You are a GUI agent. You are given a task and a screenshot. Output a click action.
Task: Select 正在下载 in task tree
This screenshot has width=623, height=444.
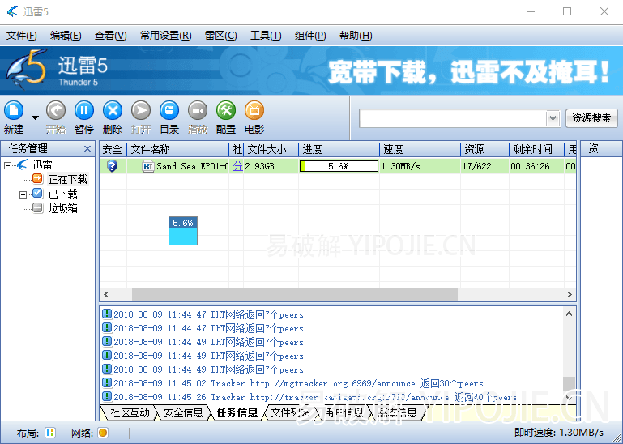pyautogui.click(x=67, y=180)
